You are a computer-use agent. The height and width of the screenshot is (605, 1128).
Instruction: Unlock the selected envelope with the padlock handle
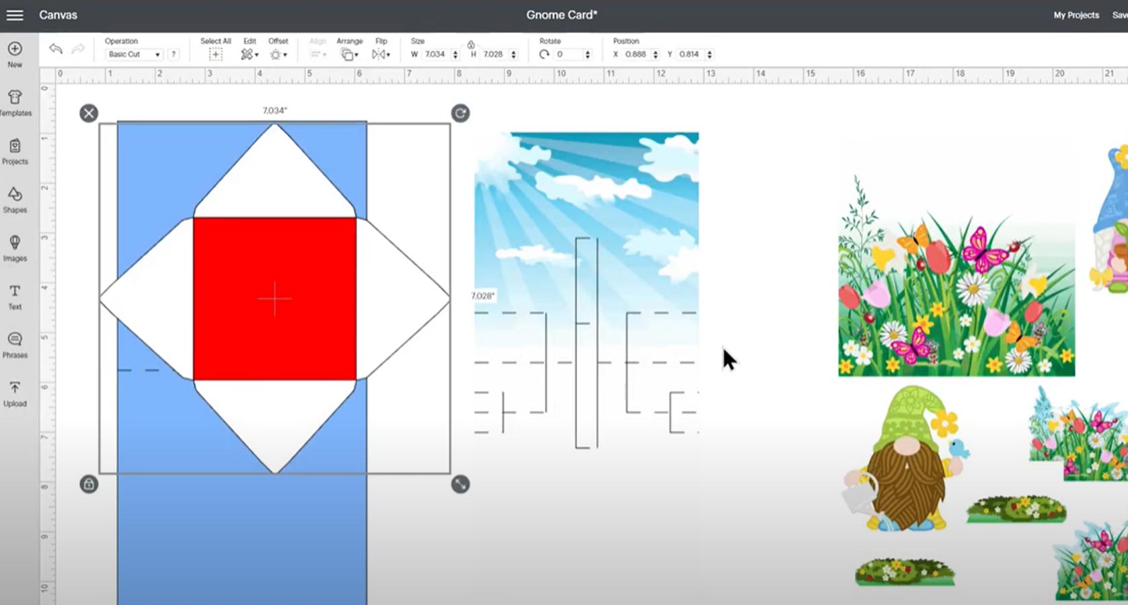tap(89, 484)
